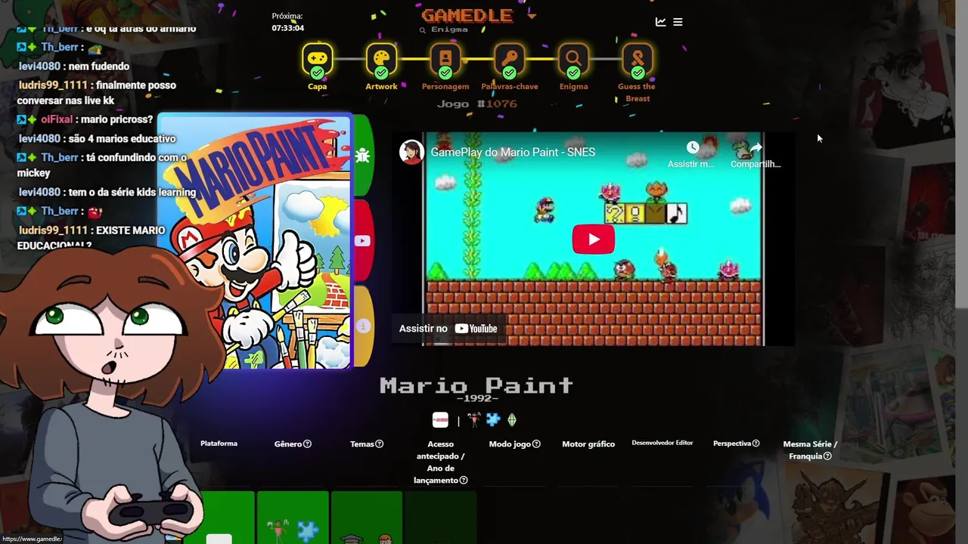
Task: Open the hamburger menu icon
Action: [x=678, y=22]
